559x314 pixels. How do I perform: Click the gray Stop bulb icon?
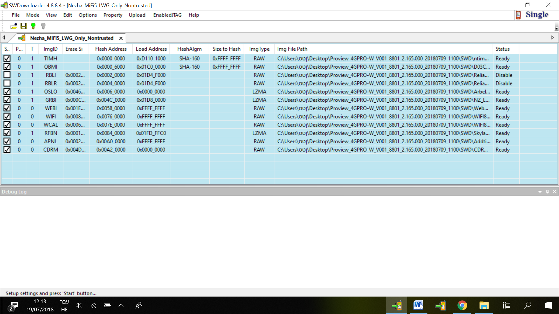coord(43,26)
